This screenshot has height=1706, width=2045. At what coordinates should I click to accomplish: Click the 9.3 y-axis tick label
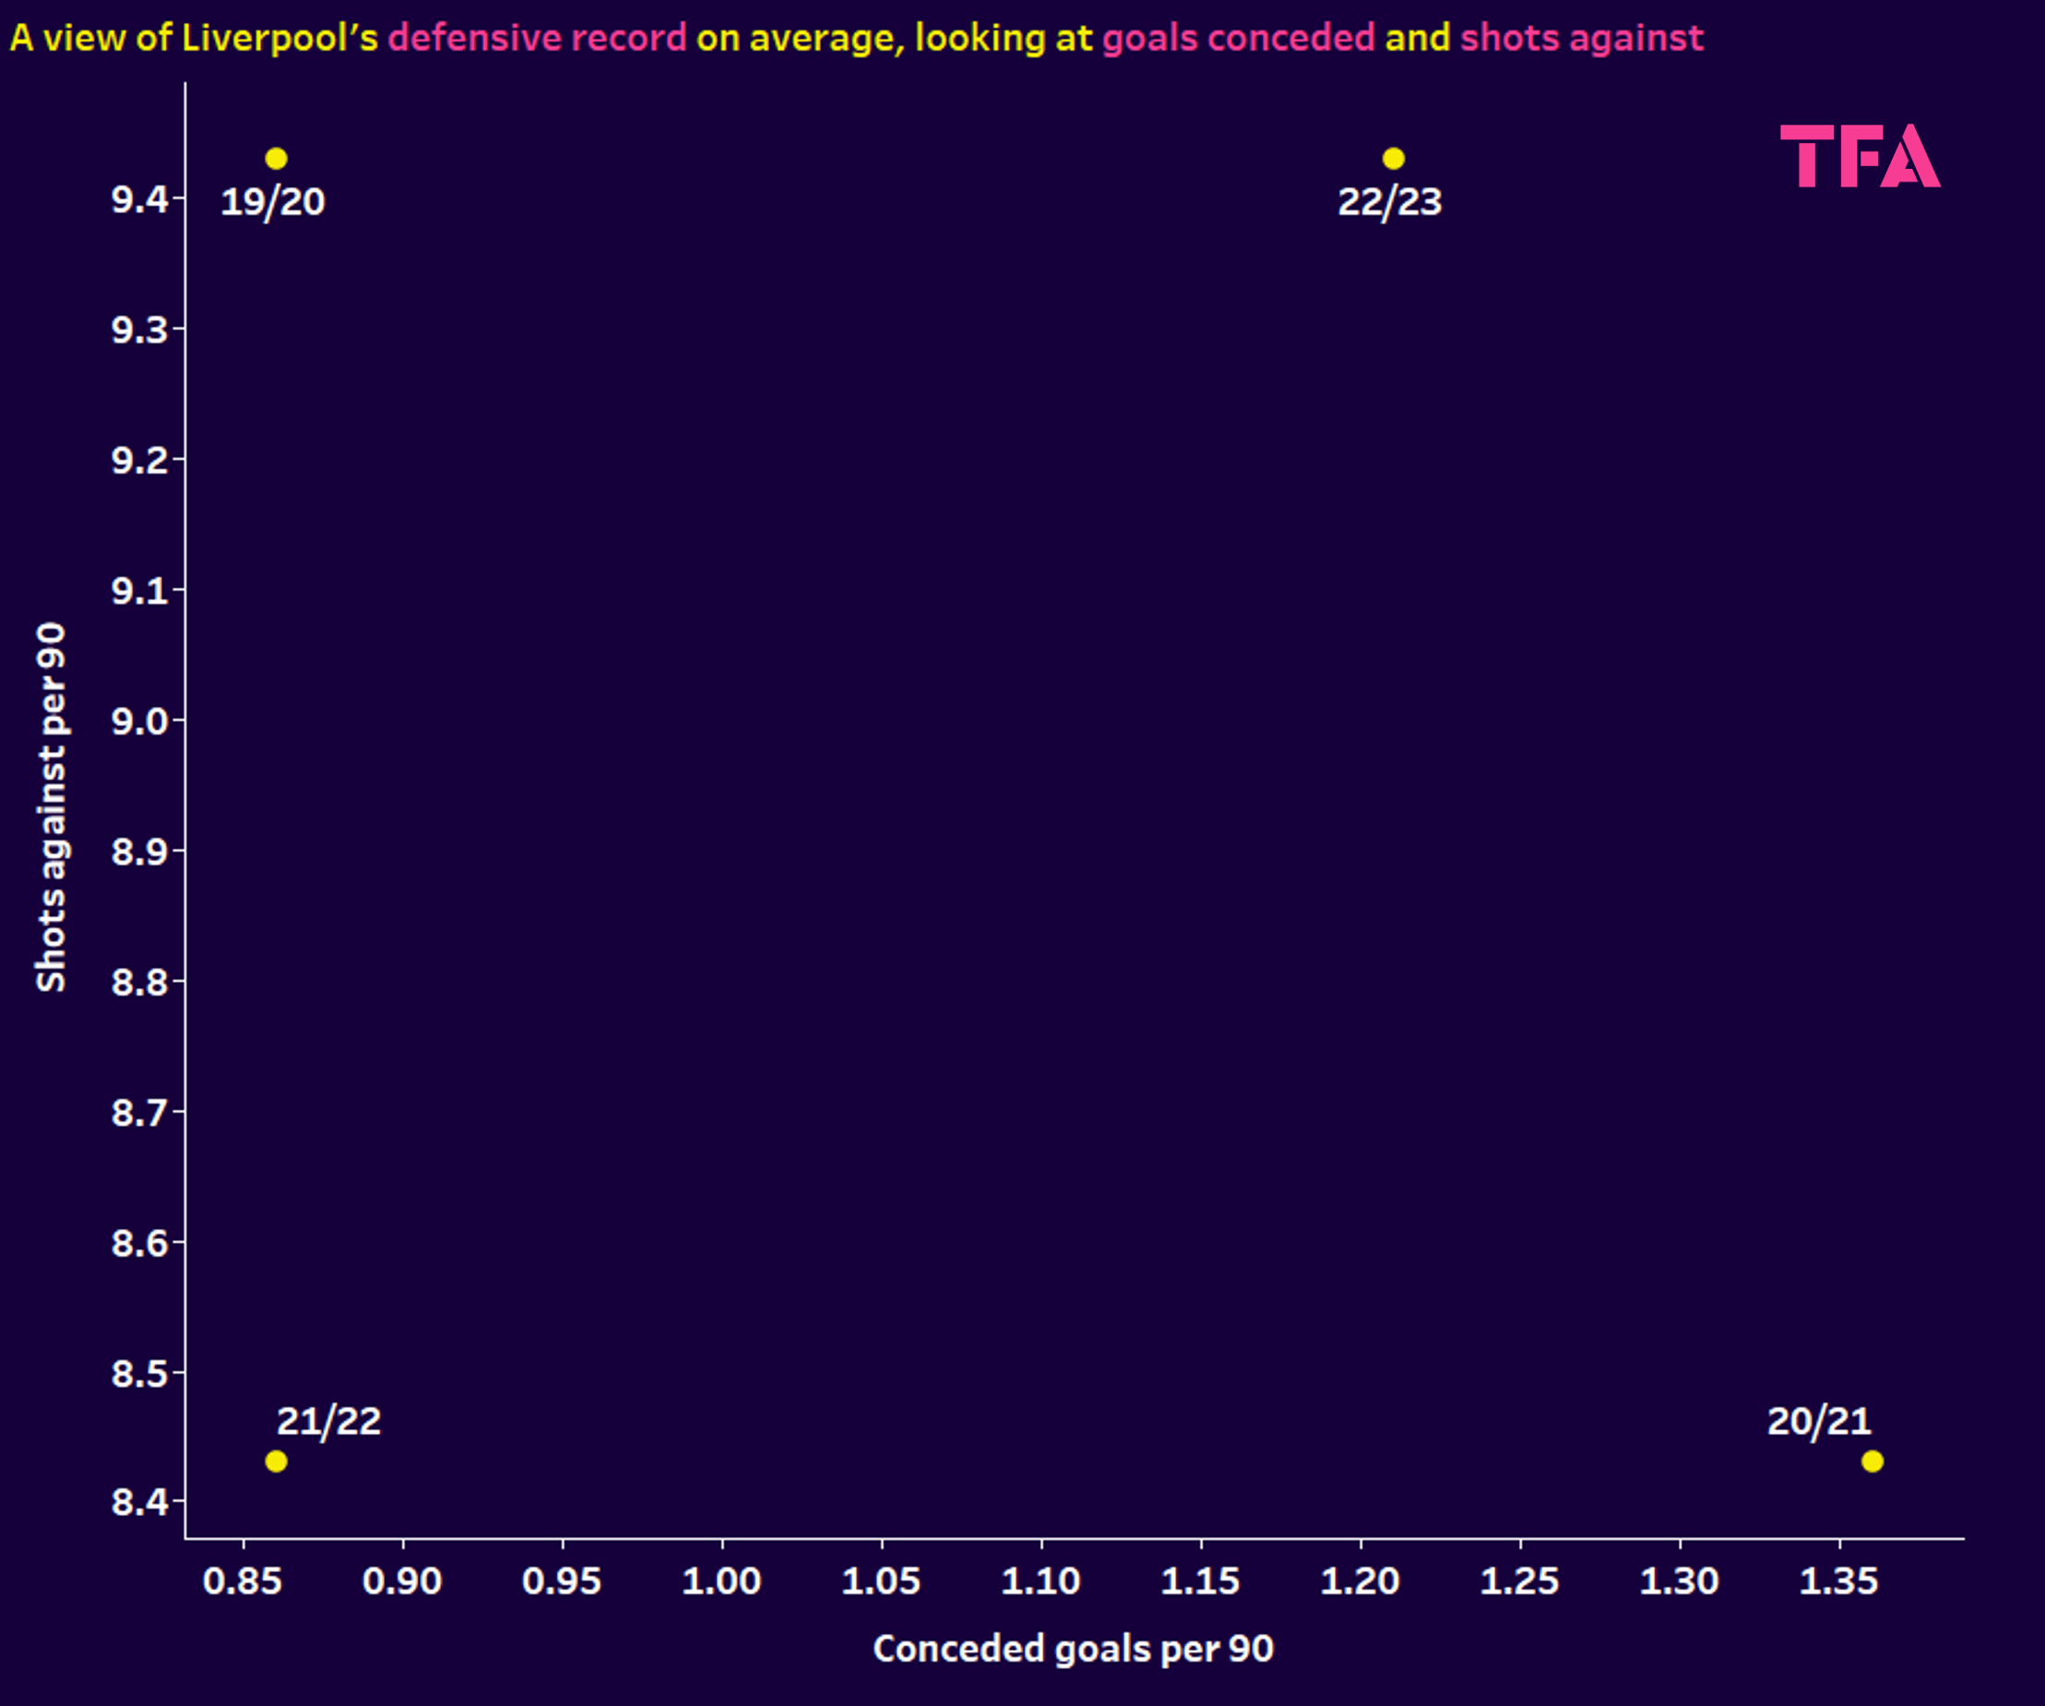140,330
